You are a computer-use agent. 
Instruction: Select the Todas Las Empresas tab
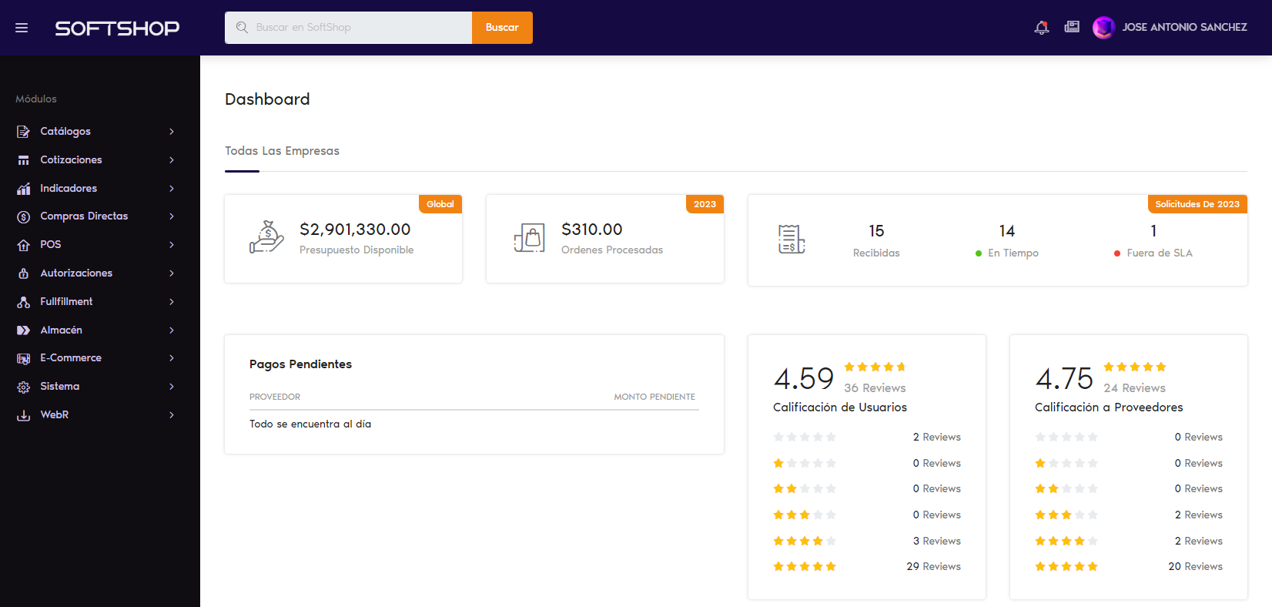click(282, 151)
